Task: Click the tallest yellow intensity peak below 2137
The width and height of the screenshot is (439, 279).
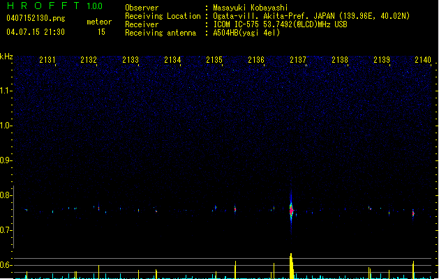Action: tap(292, 266)
